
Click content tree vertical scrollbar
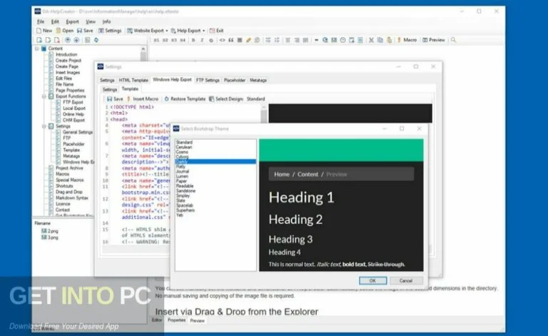pyautogui.click(x=143, y=56)
